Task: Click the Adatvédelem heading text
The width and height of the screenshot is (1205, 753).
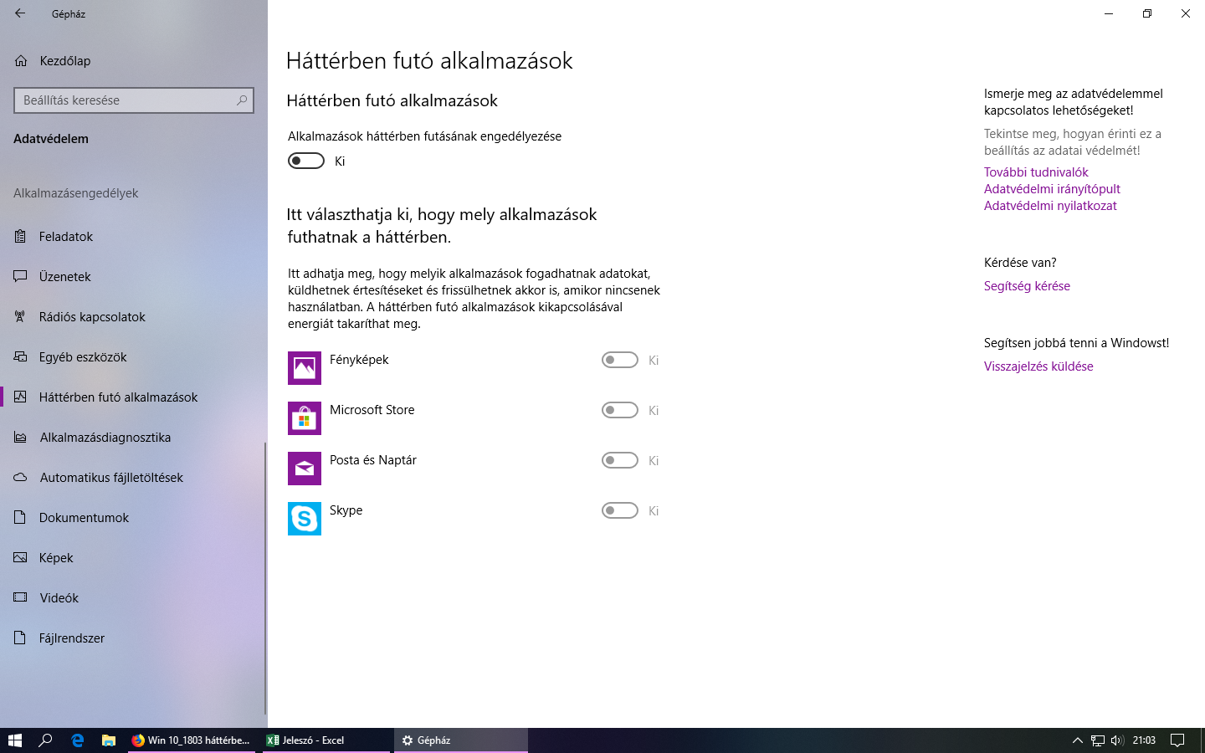Action: click(51, 139)
